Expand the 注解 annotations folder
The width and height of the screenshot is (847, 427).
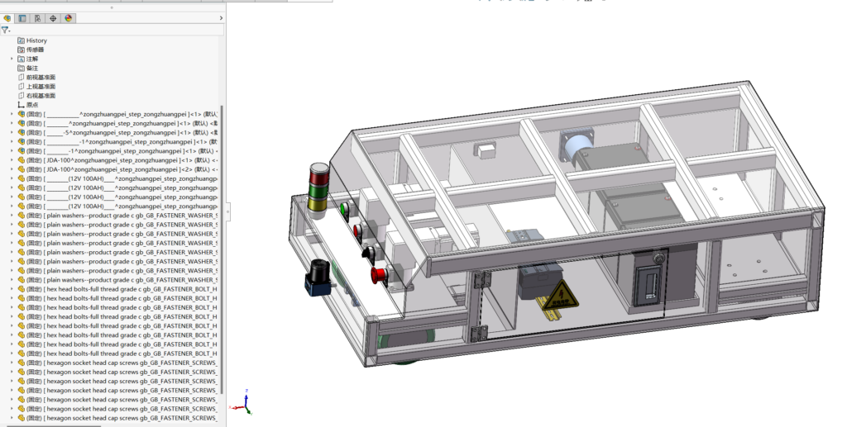[12, 59]
